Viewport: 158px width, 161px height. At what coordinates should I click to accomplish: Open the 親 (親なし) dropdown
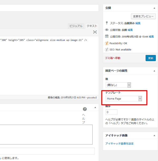coord(118,85)
